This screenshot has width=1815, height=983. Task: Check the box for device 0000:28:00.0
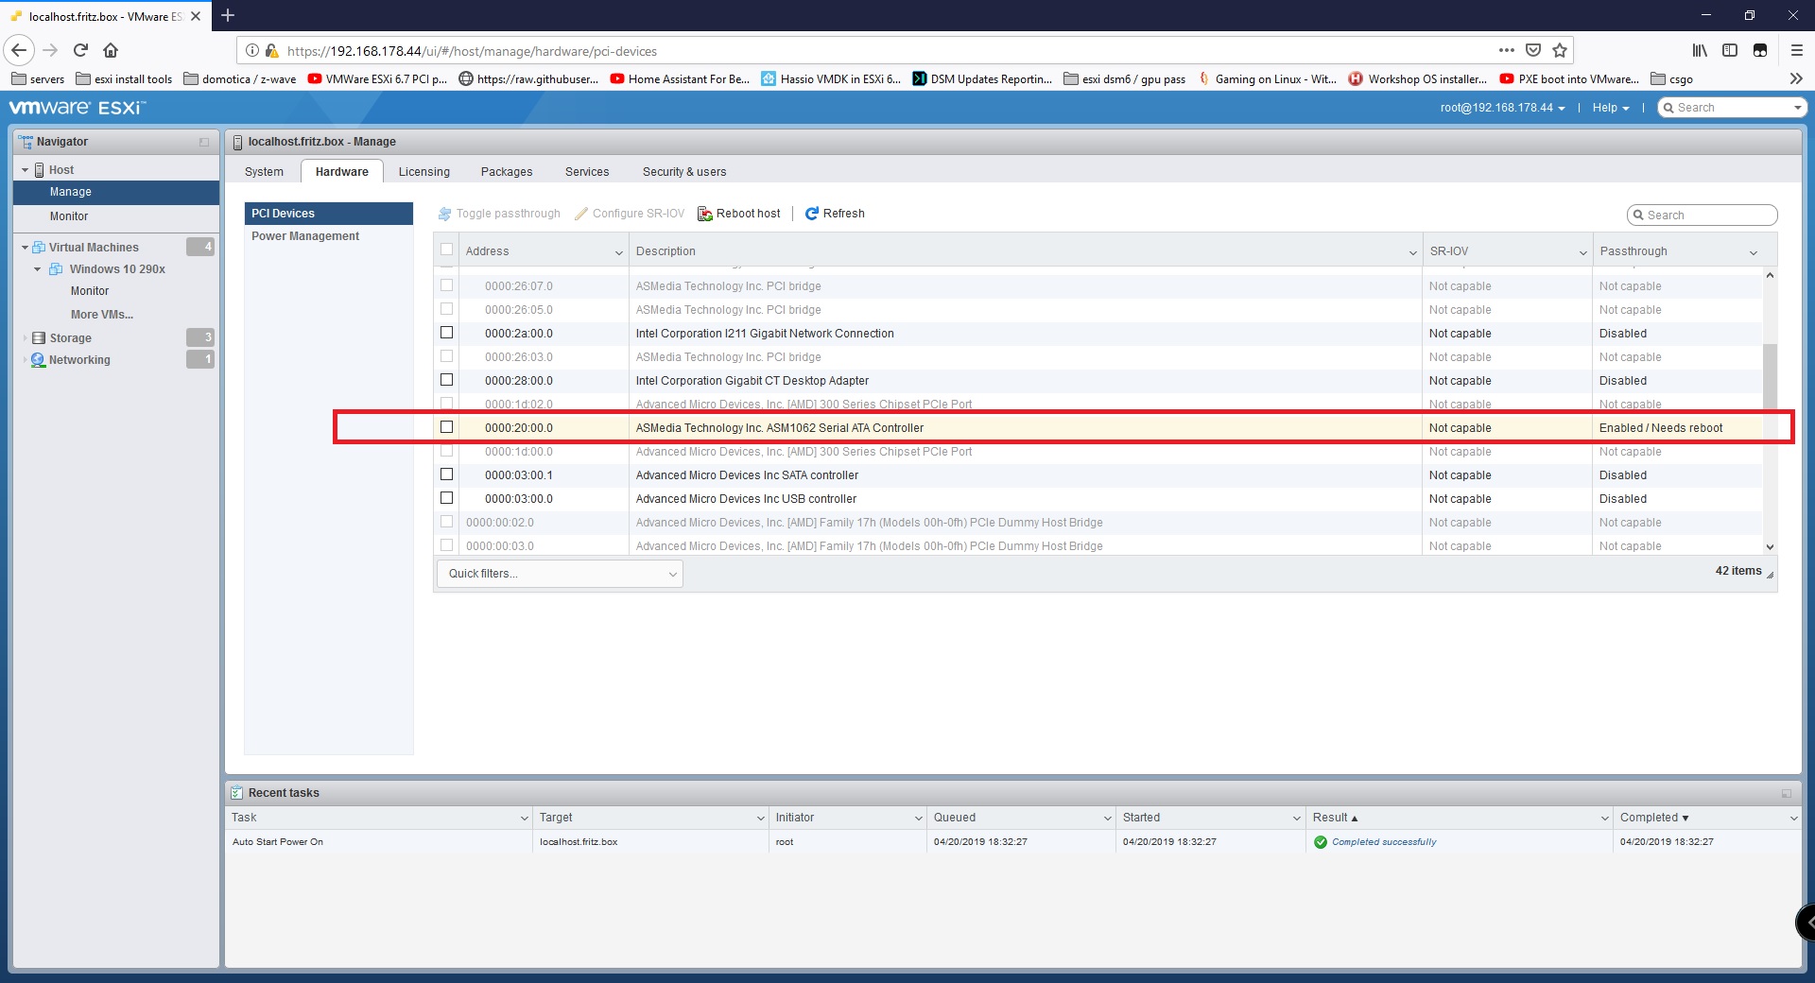pos(446,380)
